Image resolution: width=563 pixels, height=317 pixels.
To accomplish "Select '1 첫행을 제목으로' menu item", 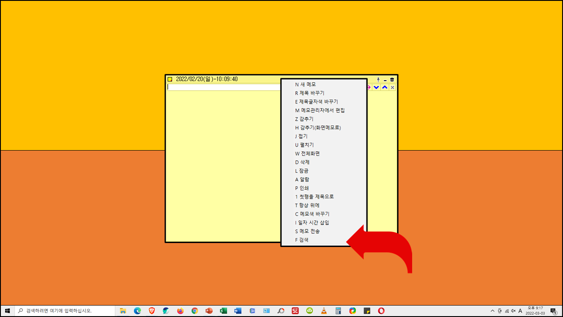I will [x=324, y=197].
